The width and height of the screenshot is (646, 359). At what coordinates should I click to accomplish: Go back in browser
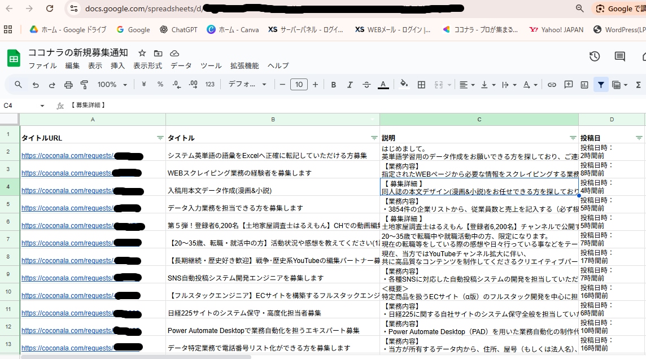[9, 8]
